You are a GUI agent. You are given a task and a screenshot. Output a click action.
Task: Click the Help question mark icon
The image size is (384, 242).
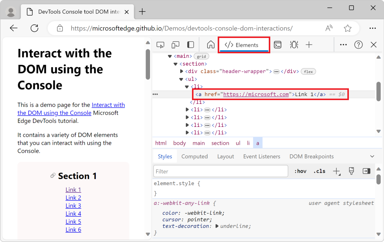(x=358, y=44)
